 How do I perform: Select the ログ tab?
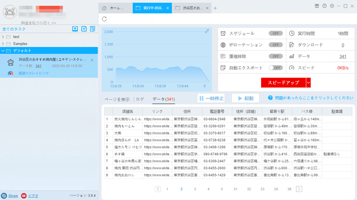(x=140, y=99)
